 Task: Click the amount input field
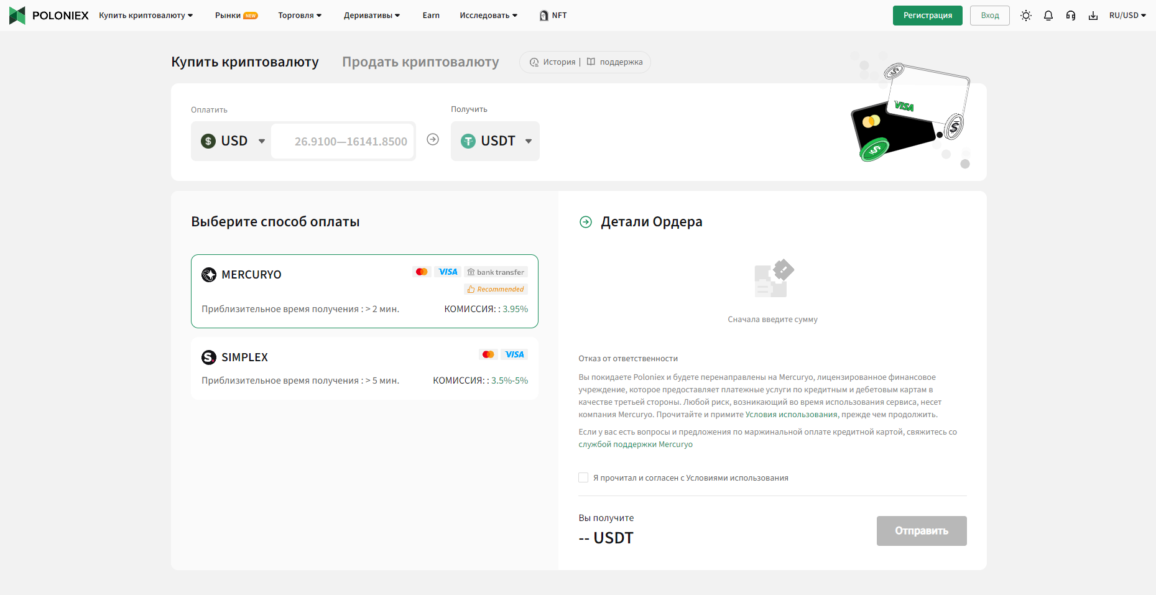pyautogui.click(x=343, y=141)
